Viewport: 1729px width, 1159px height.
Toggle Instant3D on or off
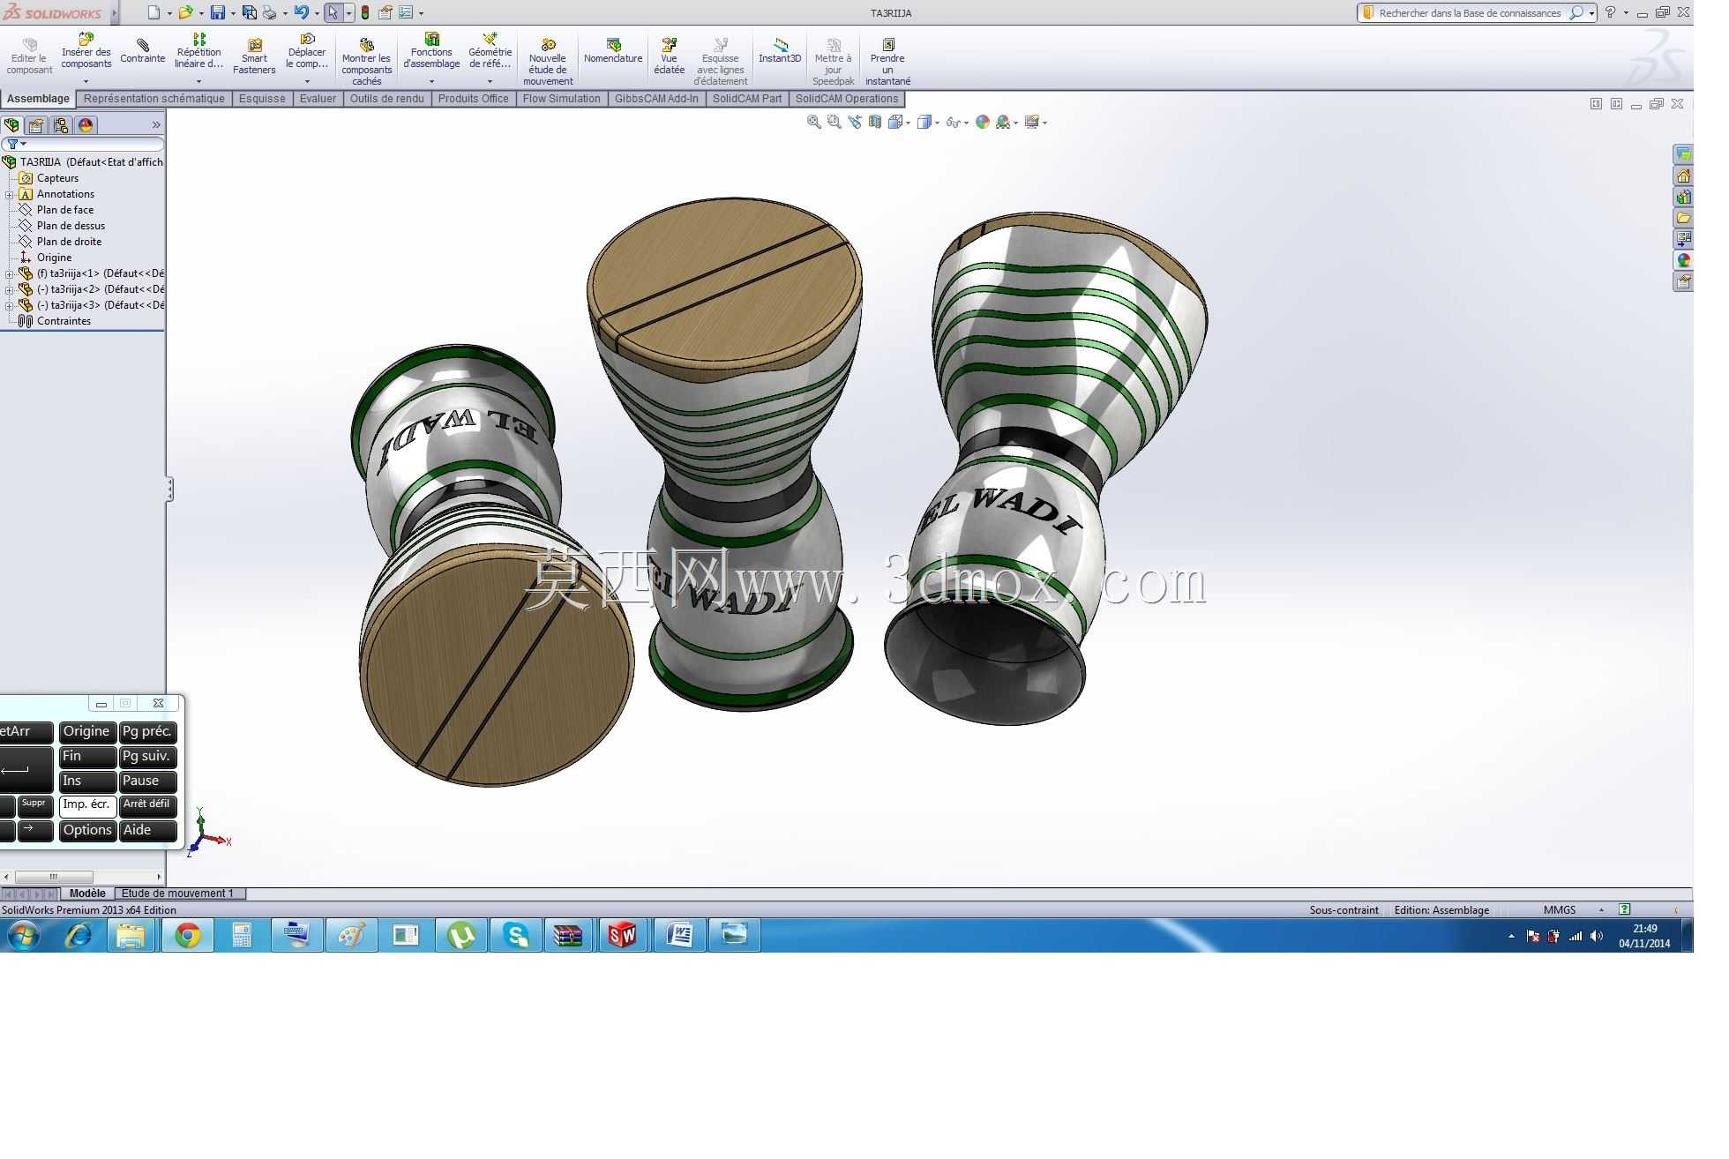[780, 52]
